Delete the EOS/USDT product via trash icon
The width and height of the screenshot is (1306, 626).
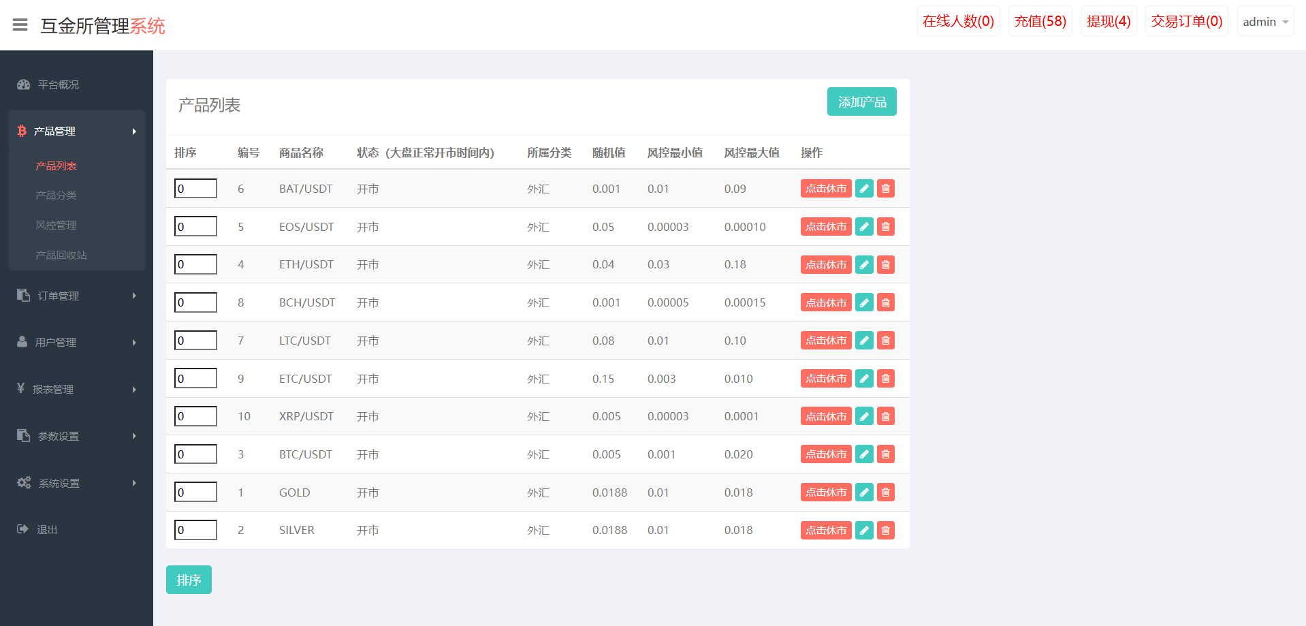[885, 227]
